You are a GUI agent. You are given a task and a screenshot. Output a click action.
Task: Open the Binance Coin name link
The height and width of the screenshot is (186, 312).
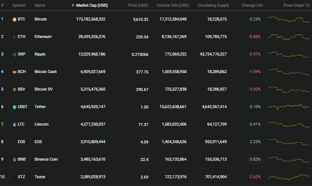pos(46,159)
